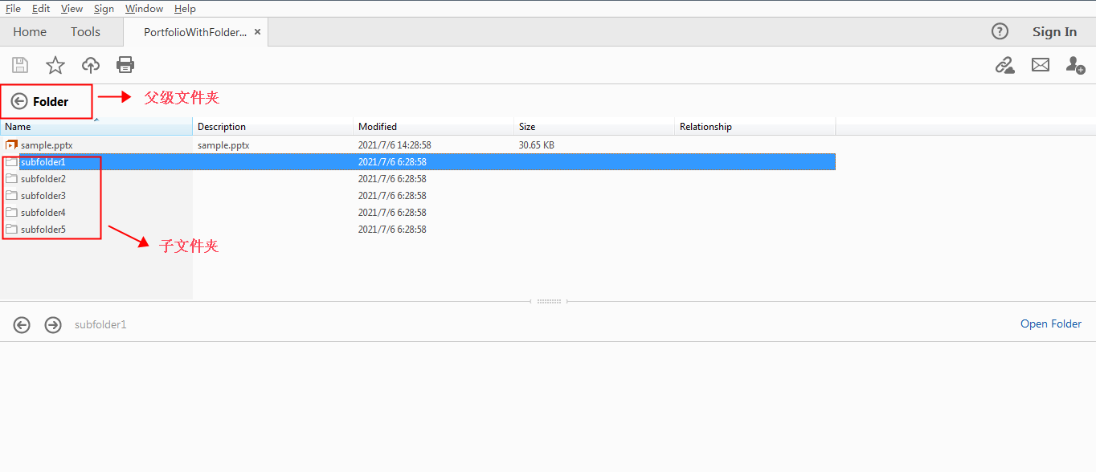Click the share link icon
Viewport: 1096px width, 472px height.
[1004, 65]
